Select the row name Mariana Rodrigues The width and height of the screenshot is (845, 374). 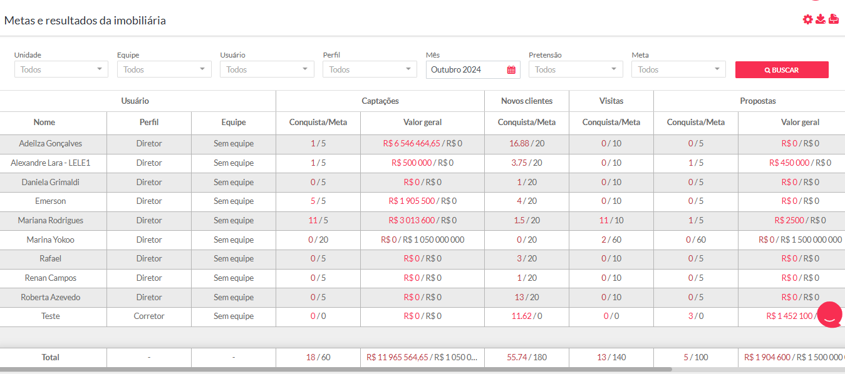point(51,220)
